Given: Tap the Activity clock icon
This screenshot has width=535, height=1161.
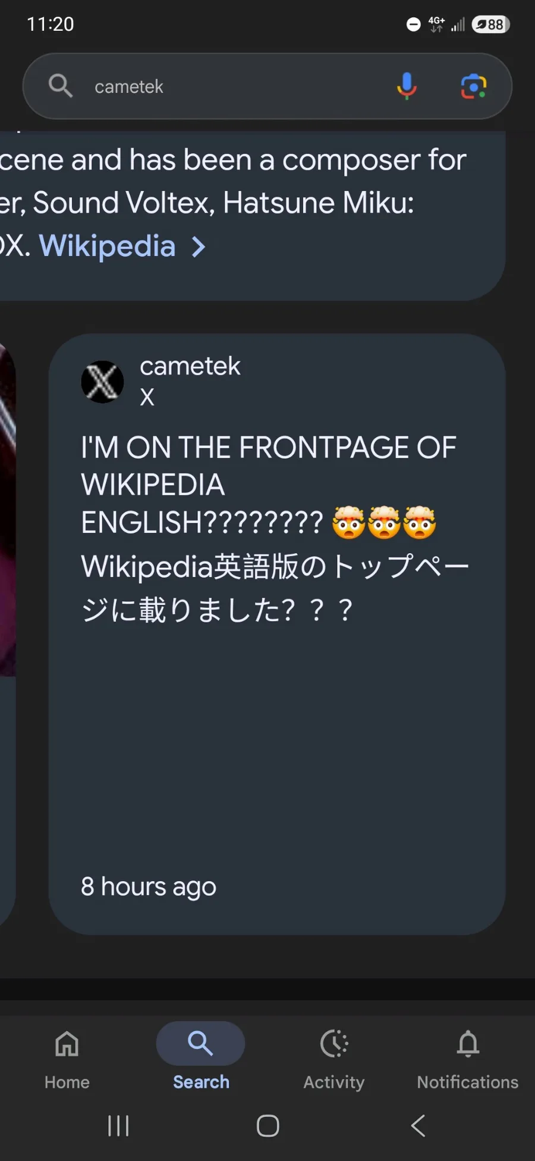Looking at the screenshot, I should 334,1043.
